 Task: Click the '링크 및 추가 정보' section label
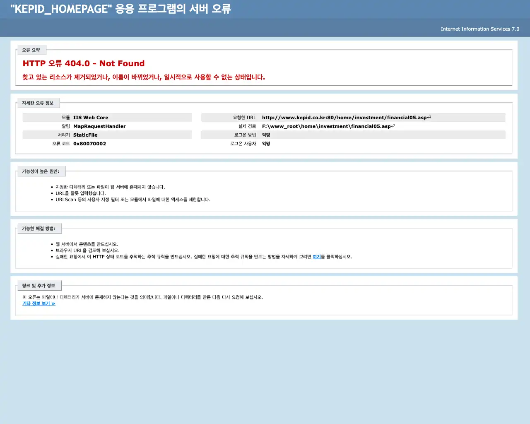40,285
